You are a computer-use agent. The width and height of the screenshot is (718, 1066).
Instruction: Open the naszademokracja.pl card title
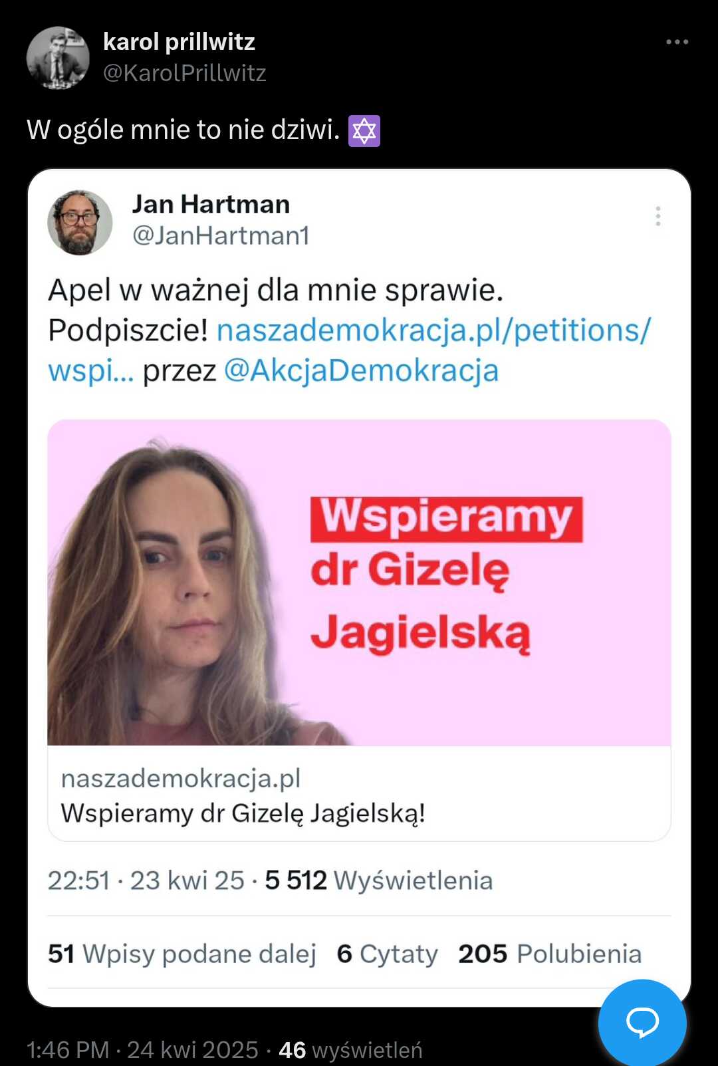coord(243,813)
